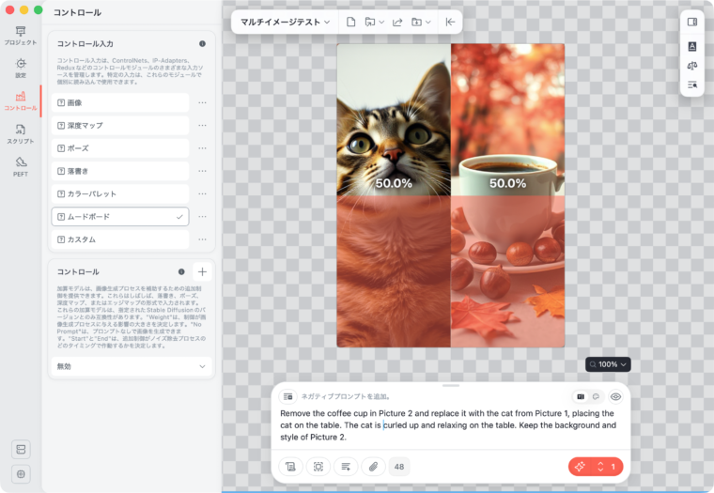
Task: Collapse the sidebar with the left-arrow bar icon
Action: click(x=450, y=22)
